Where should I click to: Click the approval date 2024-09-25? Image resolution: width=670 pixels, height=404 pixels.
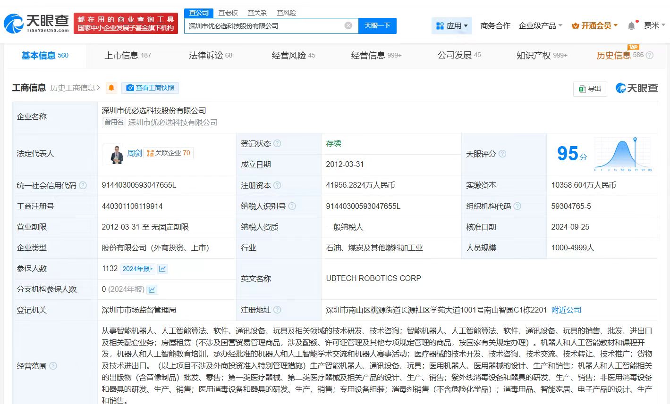click(x=570, y=227)
